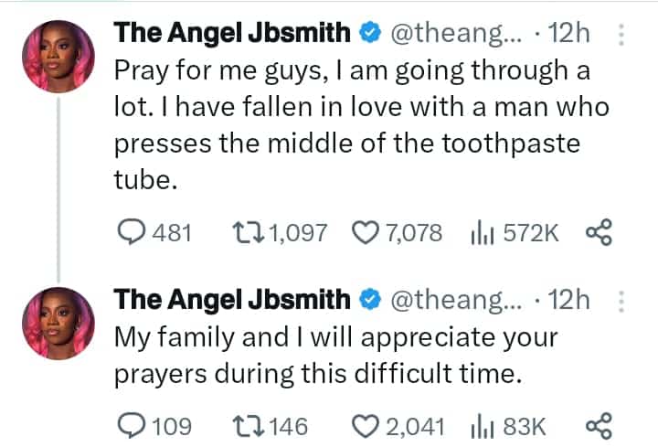Like the tweet with 2,041 likes
Image resolution: width=658 pixels, height=447 pixels.
click(367, 425)
